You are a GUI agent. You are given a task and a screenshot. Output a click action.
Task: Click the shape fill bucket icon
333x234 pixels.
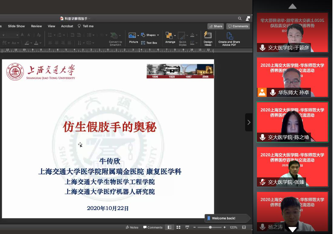click(192, 35)
